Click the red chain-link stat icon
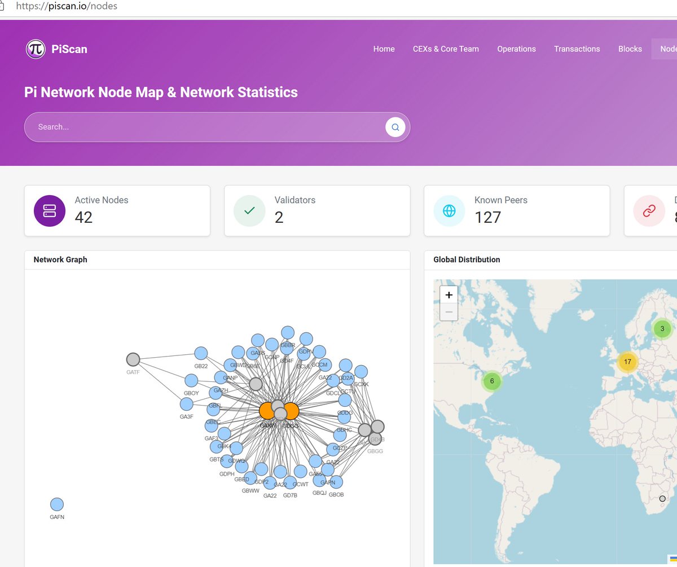Viewport: 677px width, 567px height. point(649,211)
